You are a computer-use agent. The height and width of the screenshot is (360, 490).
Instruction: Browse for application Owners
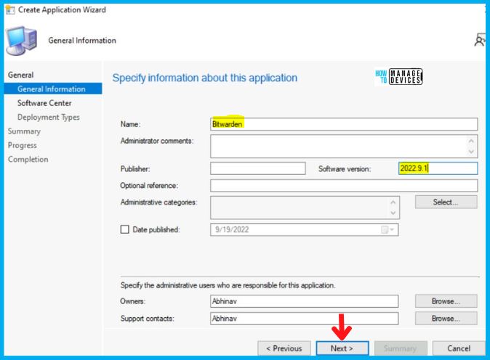446,301
